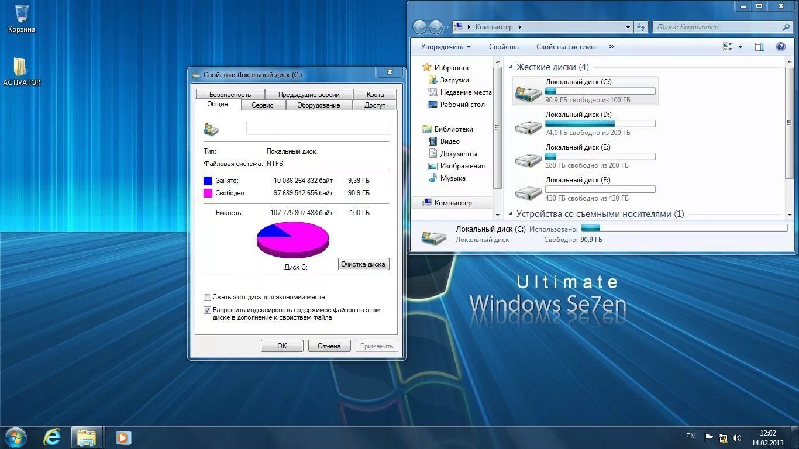
Task: Switch to the Квота tab
Action: 376,94
